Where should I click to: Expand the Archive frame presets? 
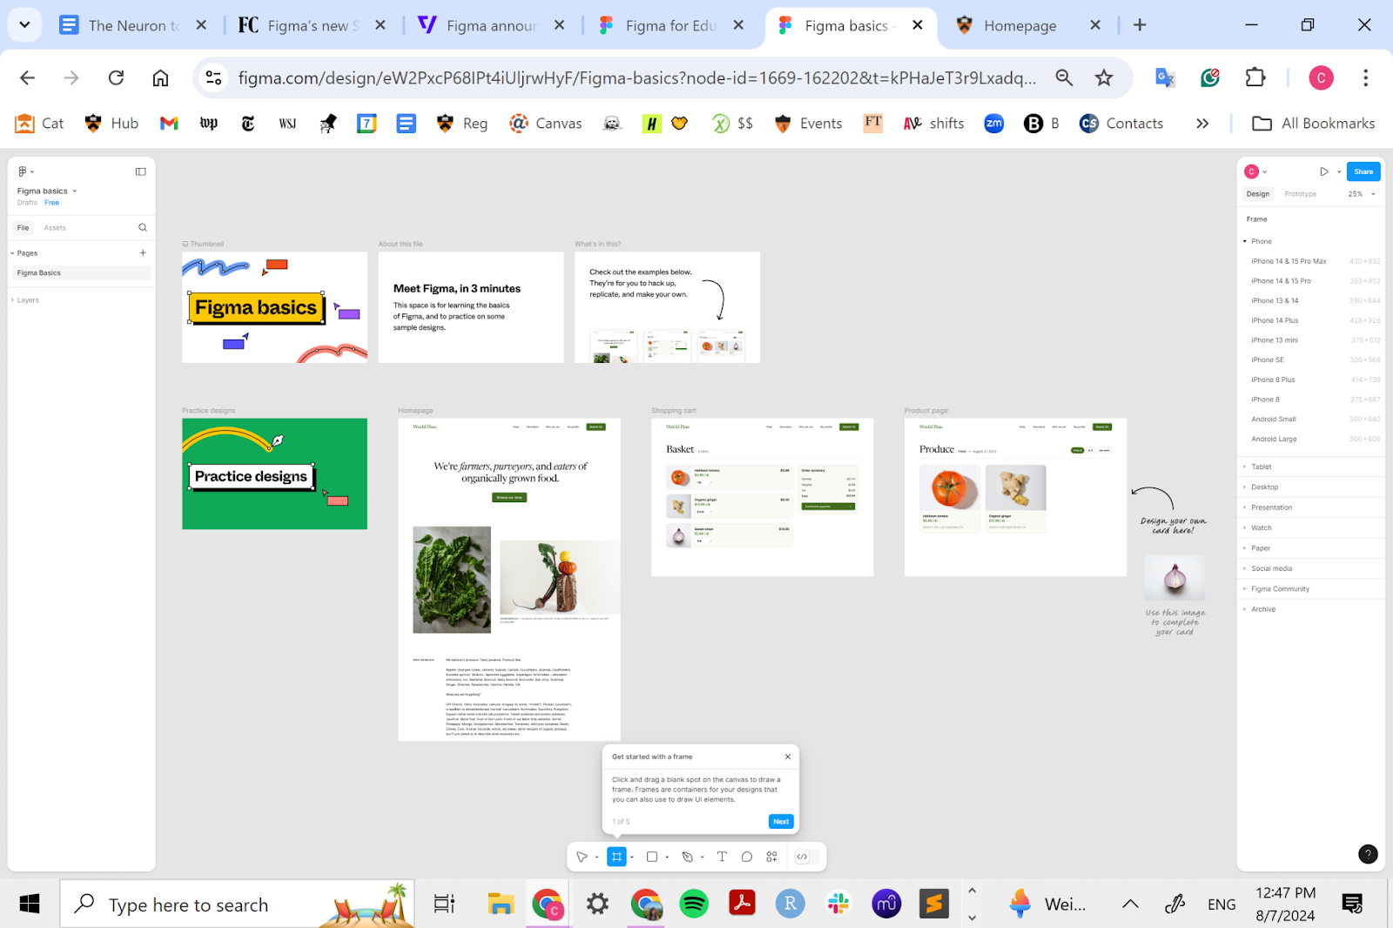(1245, 609)
